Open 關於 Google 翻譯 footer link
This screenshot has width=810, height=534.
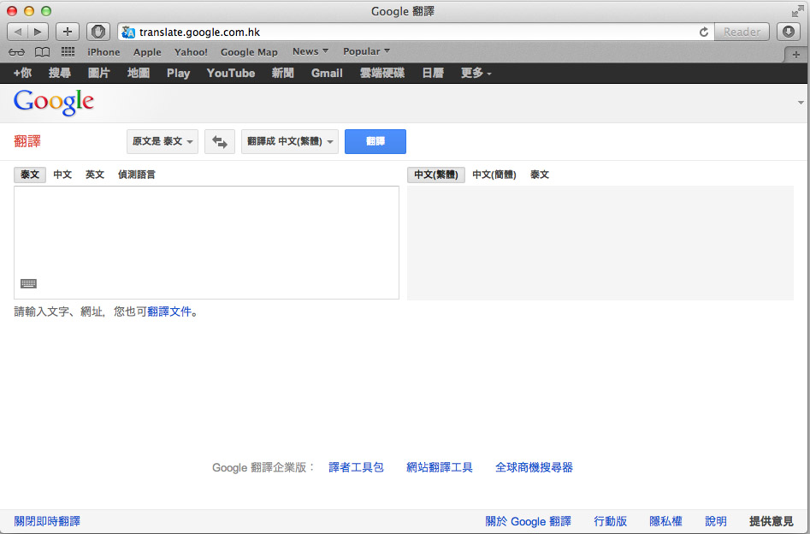528,521
